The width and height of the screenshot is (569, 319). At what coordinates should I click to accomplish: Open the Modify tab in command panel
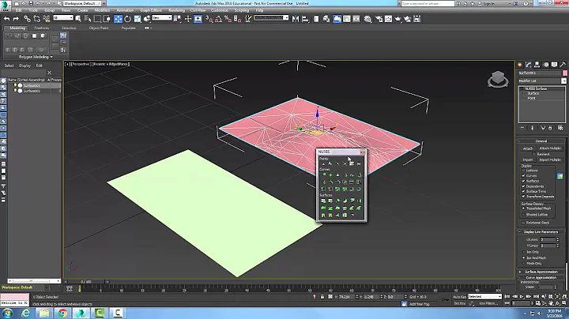point(529,65)
